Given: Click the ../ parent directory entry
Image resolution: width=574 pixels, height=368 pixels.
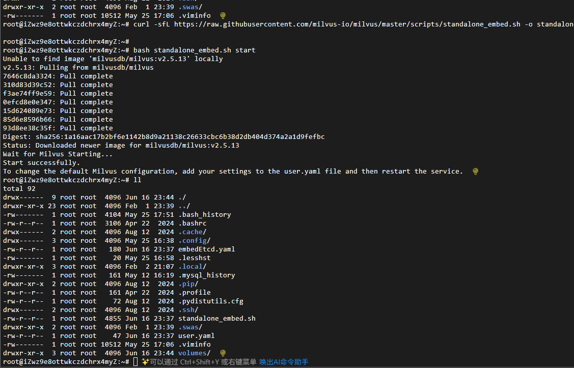Looking at the screenshot, I should [184, 206].
